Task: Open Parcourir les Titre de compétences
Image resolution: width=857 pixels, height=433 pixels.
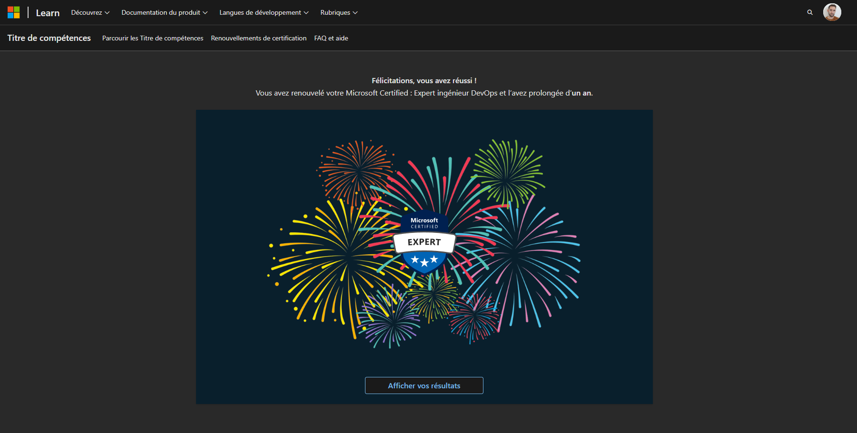Action: [153, 38]
